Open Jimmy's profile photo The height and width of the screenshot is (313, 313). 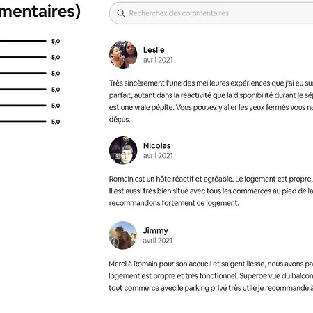(122, 235)
